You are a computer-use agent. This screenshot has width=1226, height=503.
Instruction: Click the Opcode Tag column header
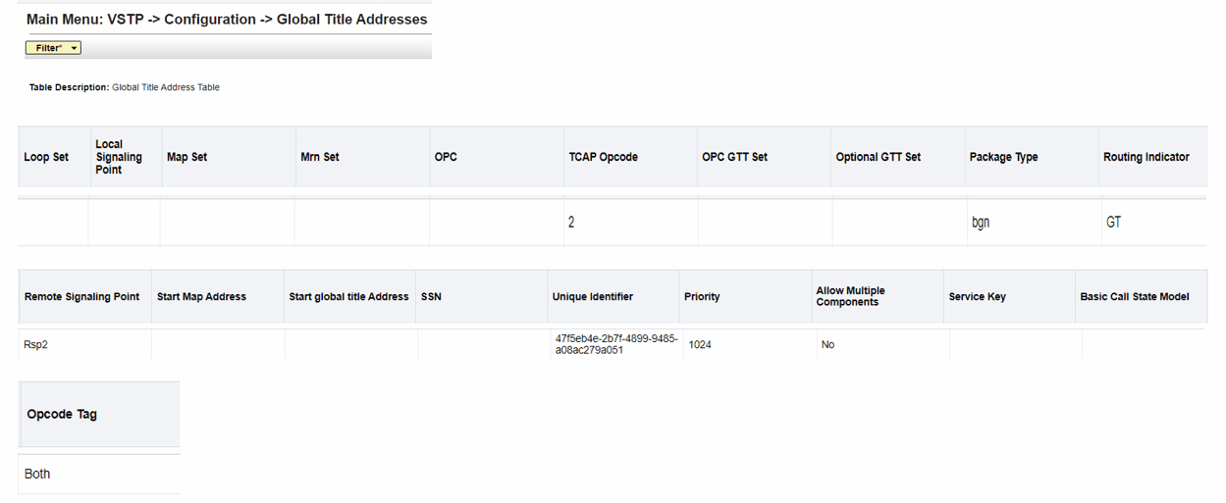click(x=62, y=414)
